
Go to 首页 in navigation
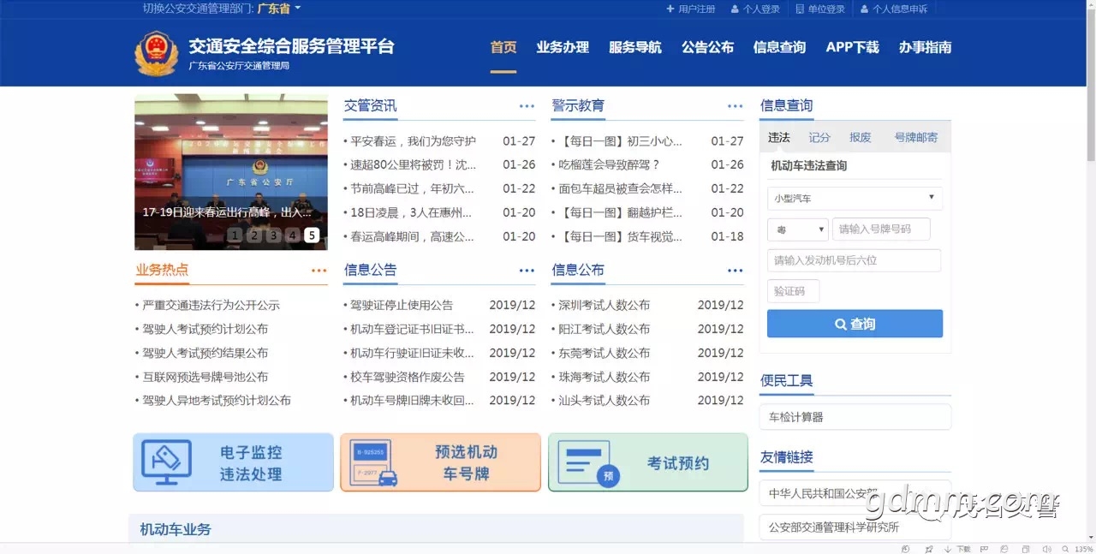coord(503,48)
